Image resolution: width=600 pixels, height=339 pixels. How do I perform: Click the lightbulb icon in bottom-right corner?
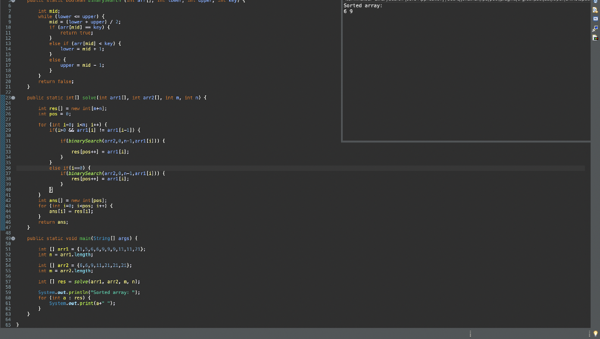(x=595, y=333)
